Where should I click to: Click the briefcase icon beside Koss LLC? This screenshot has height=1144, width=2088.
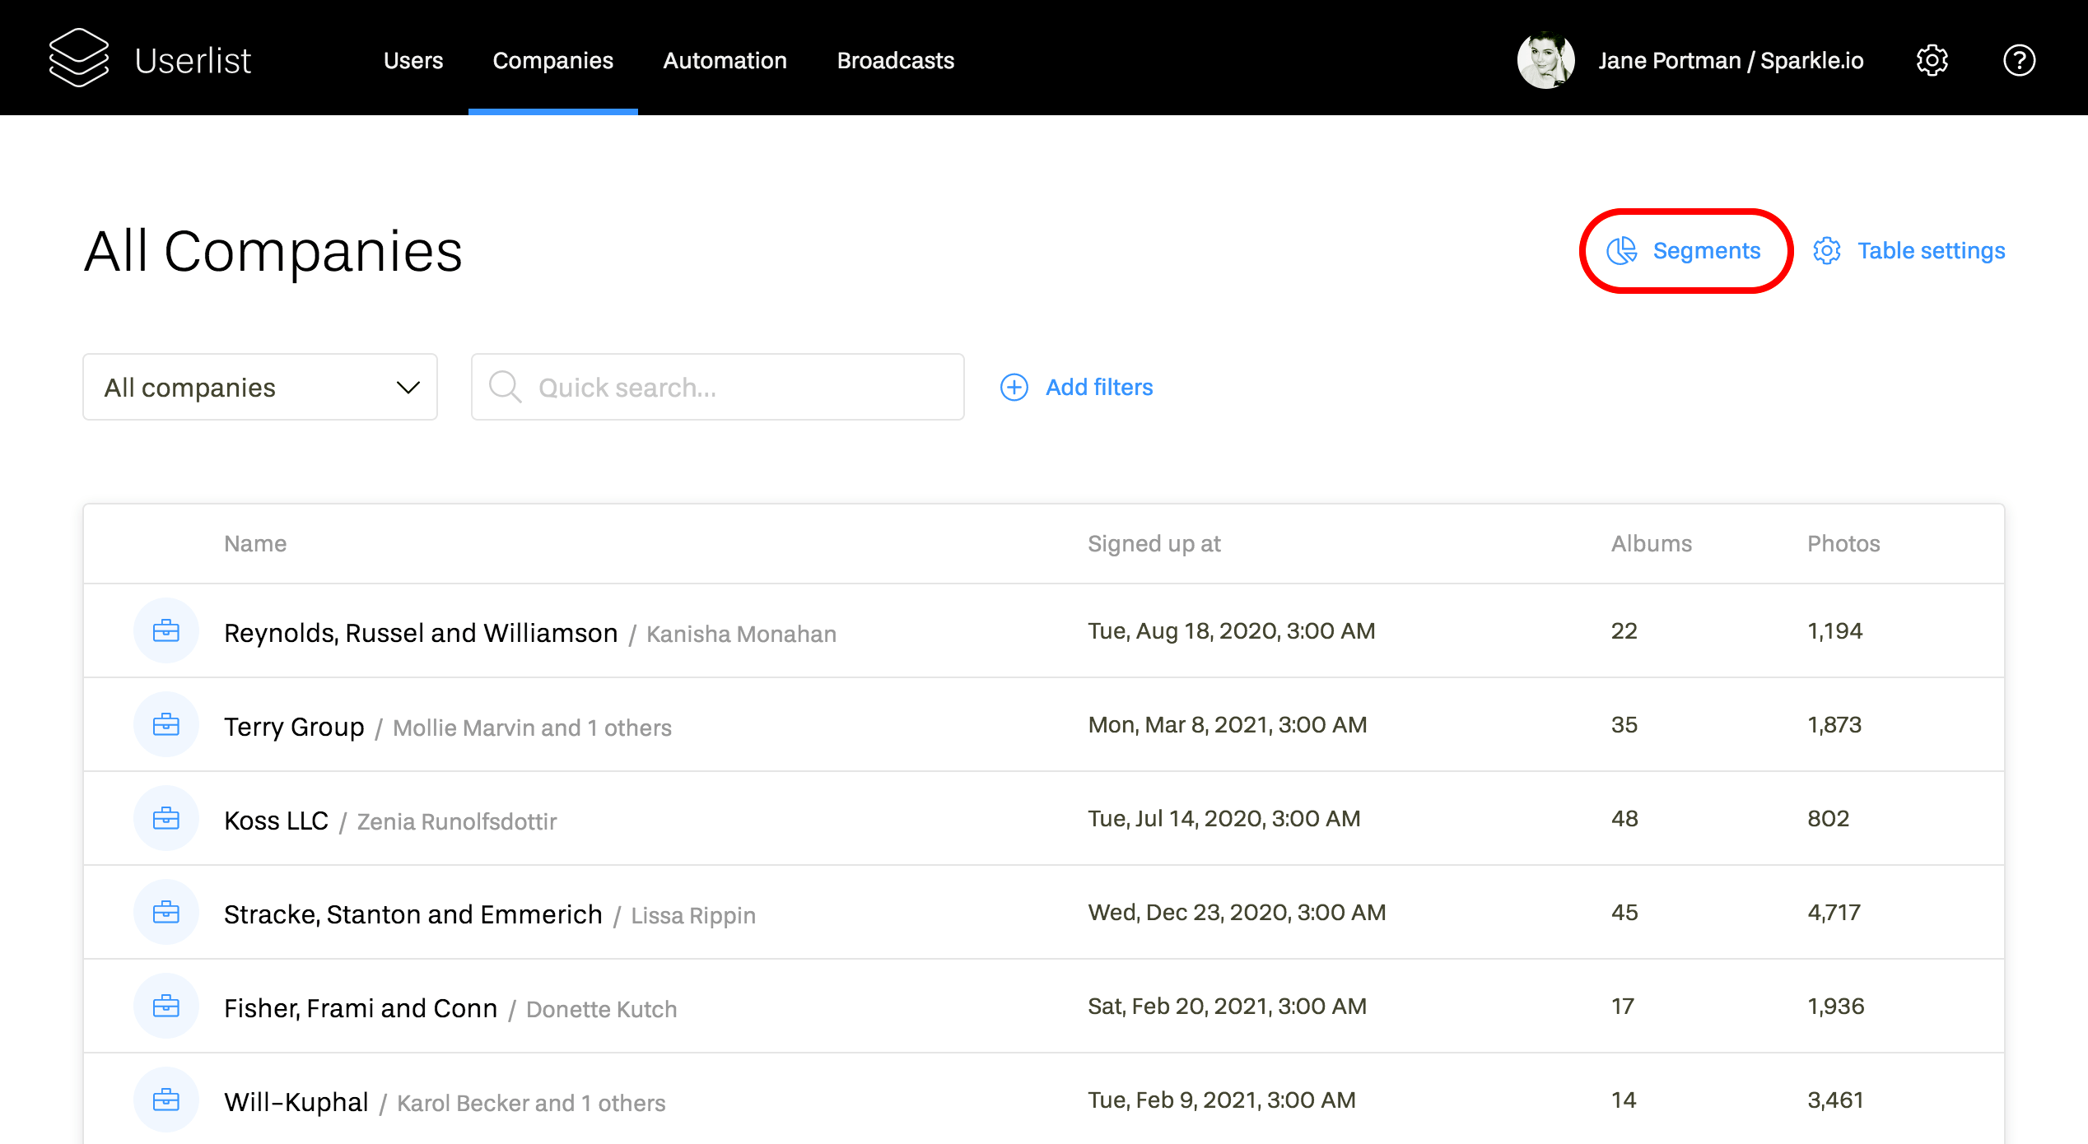[165, 818]
